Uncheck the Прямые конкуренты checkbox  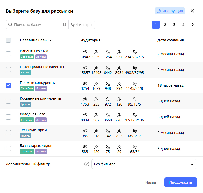click(8, 85)
